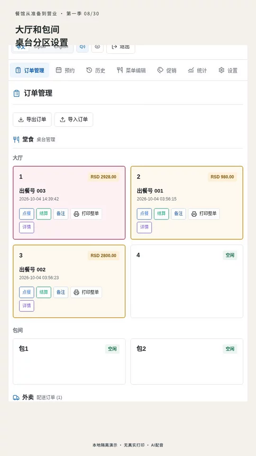Open 详情 for table 1

click(x=27, y=228)
